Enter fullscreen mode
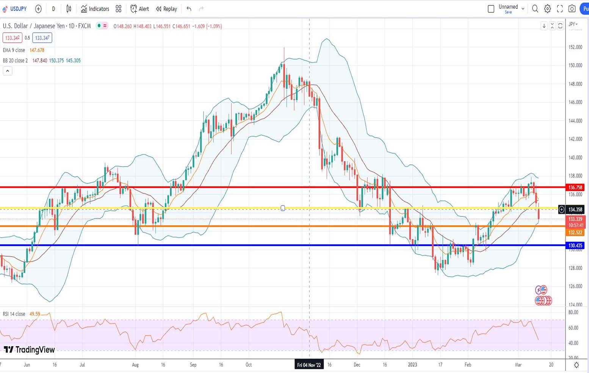Viewport: 589px width, 373px height. [x=560, y=9]
